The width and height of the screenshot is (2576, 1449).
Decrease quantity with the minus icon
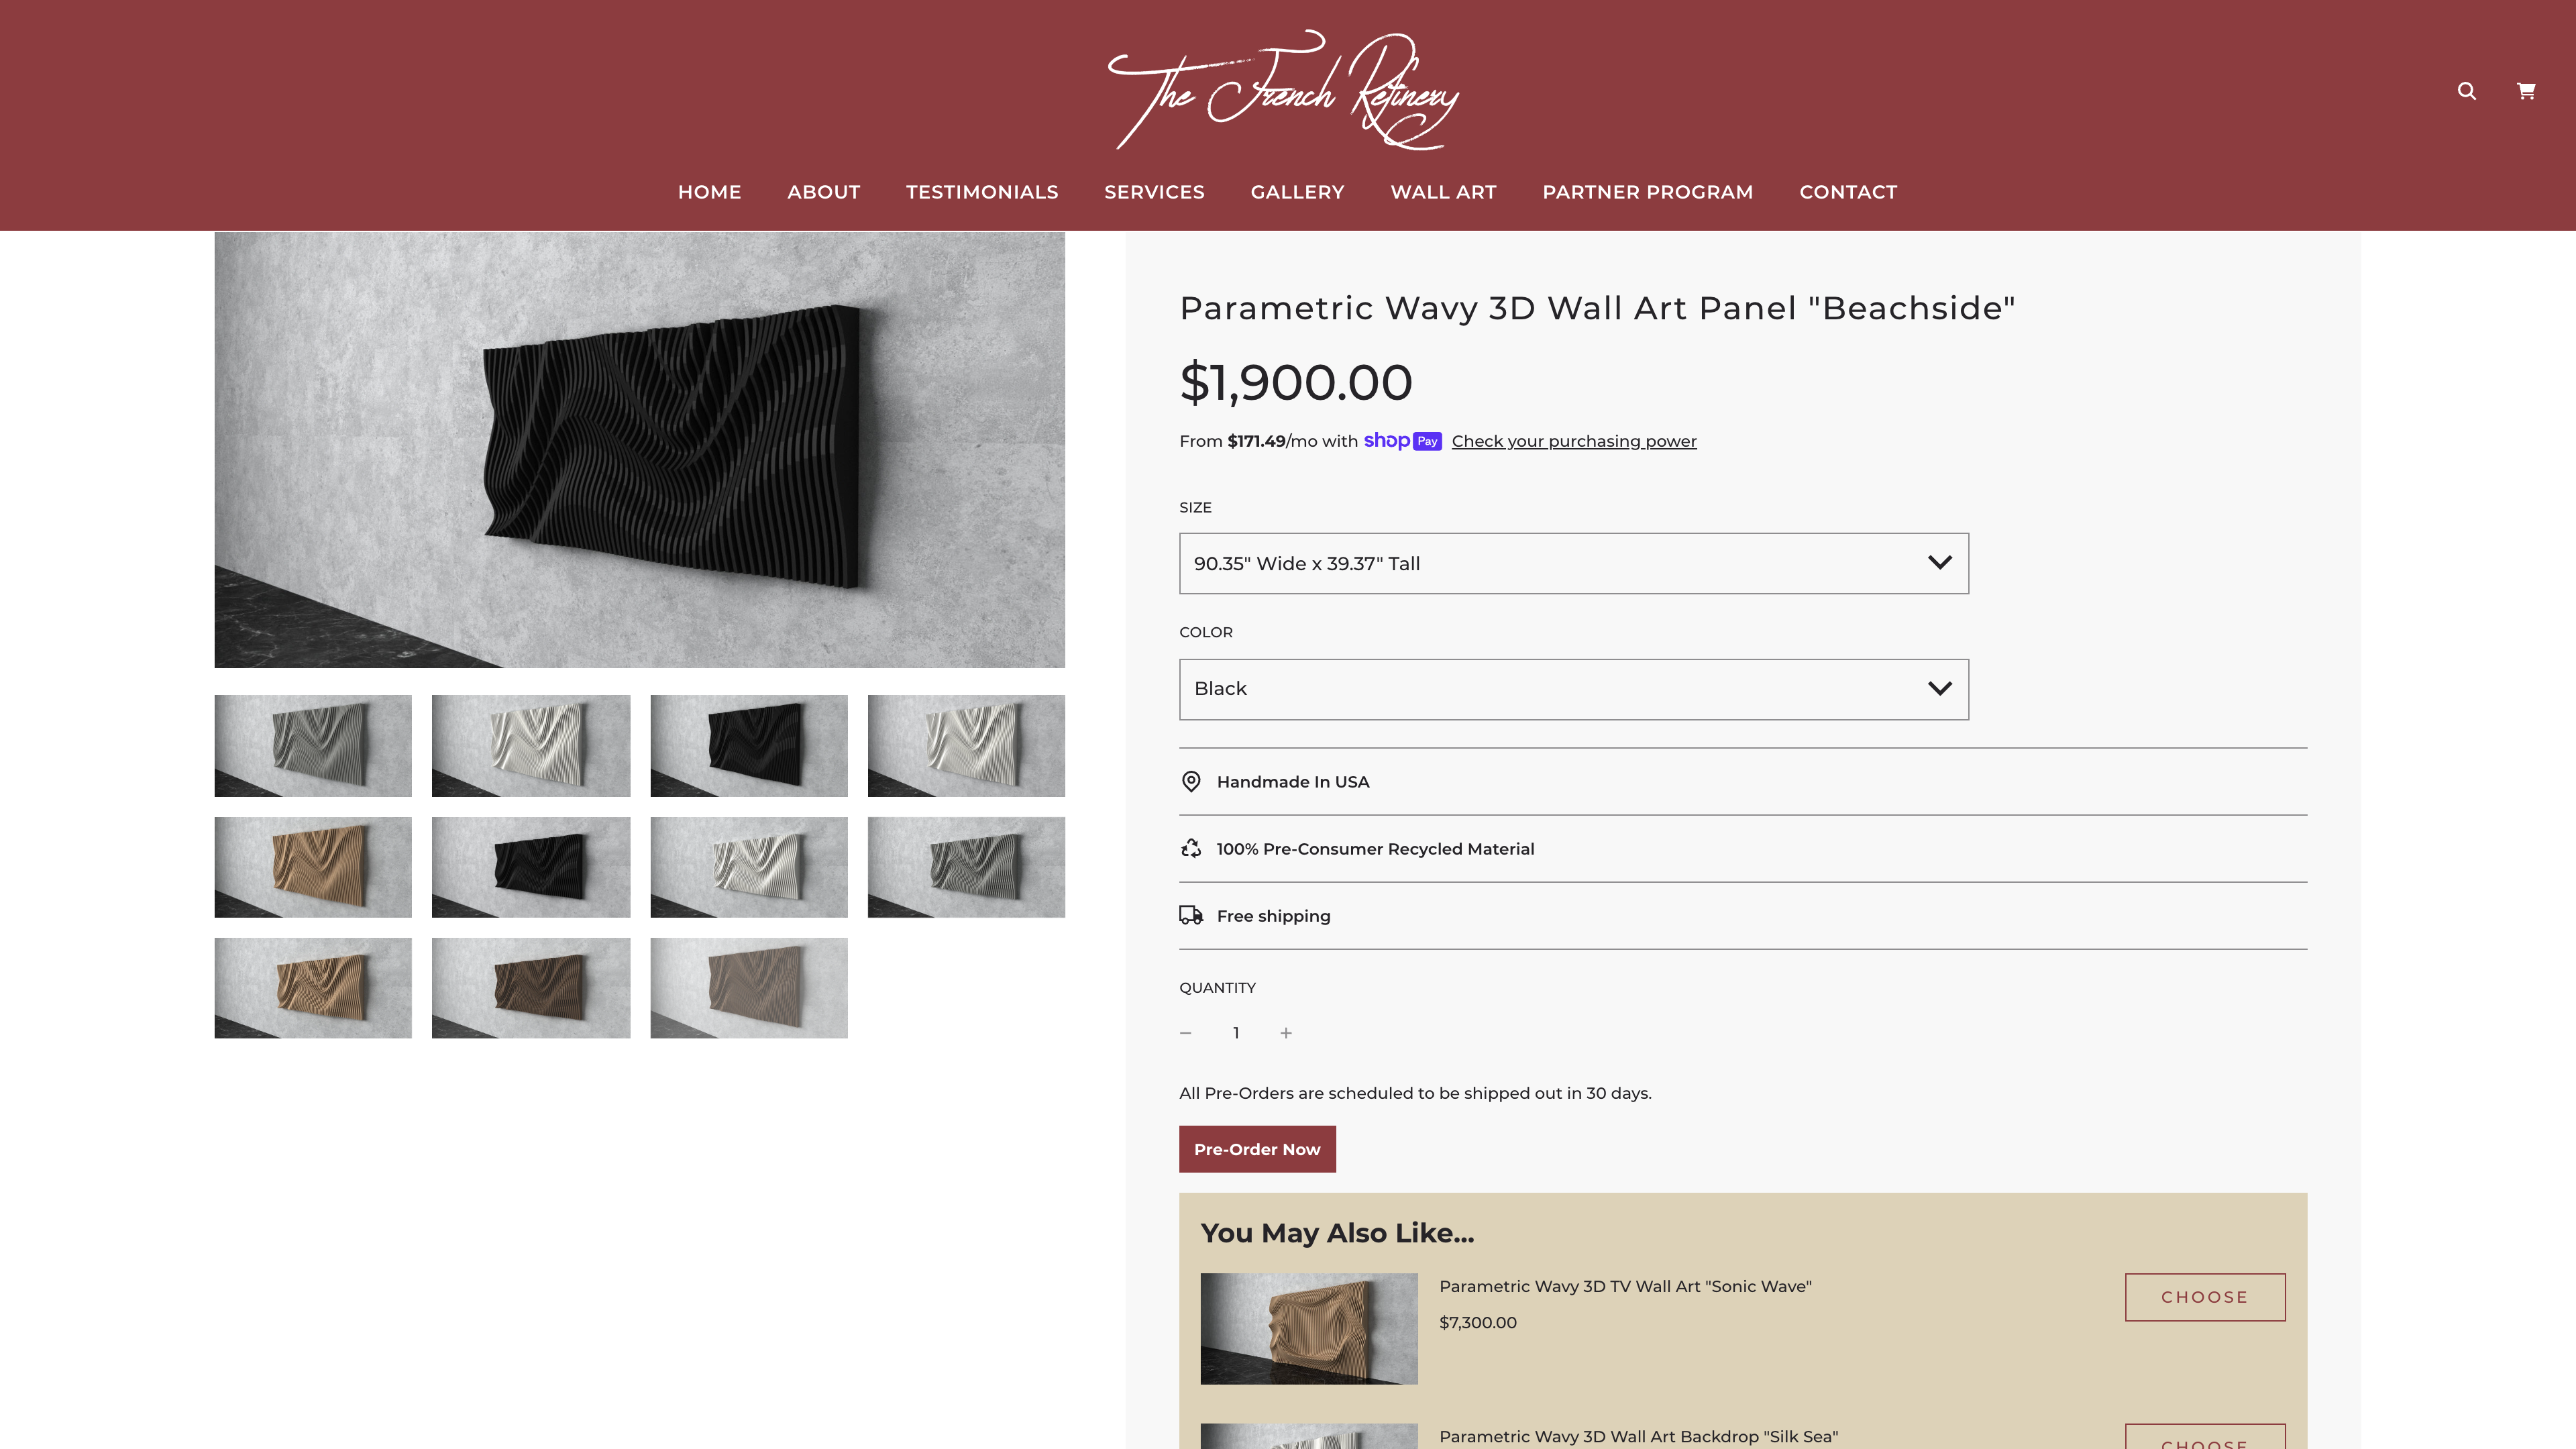tap(1186, 1033)
